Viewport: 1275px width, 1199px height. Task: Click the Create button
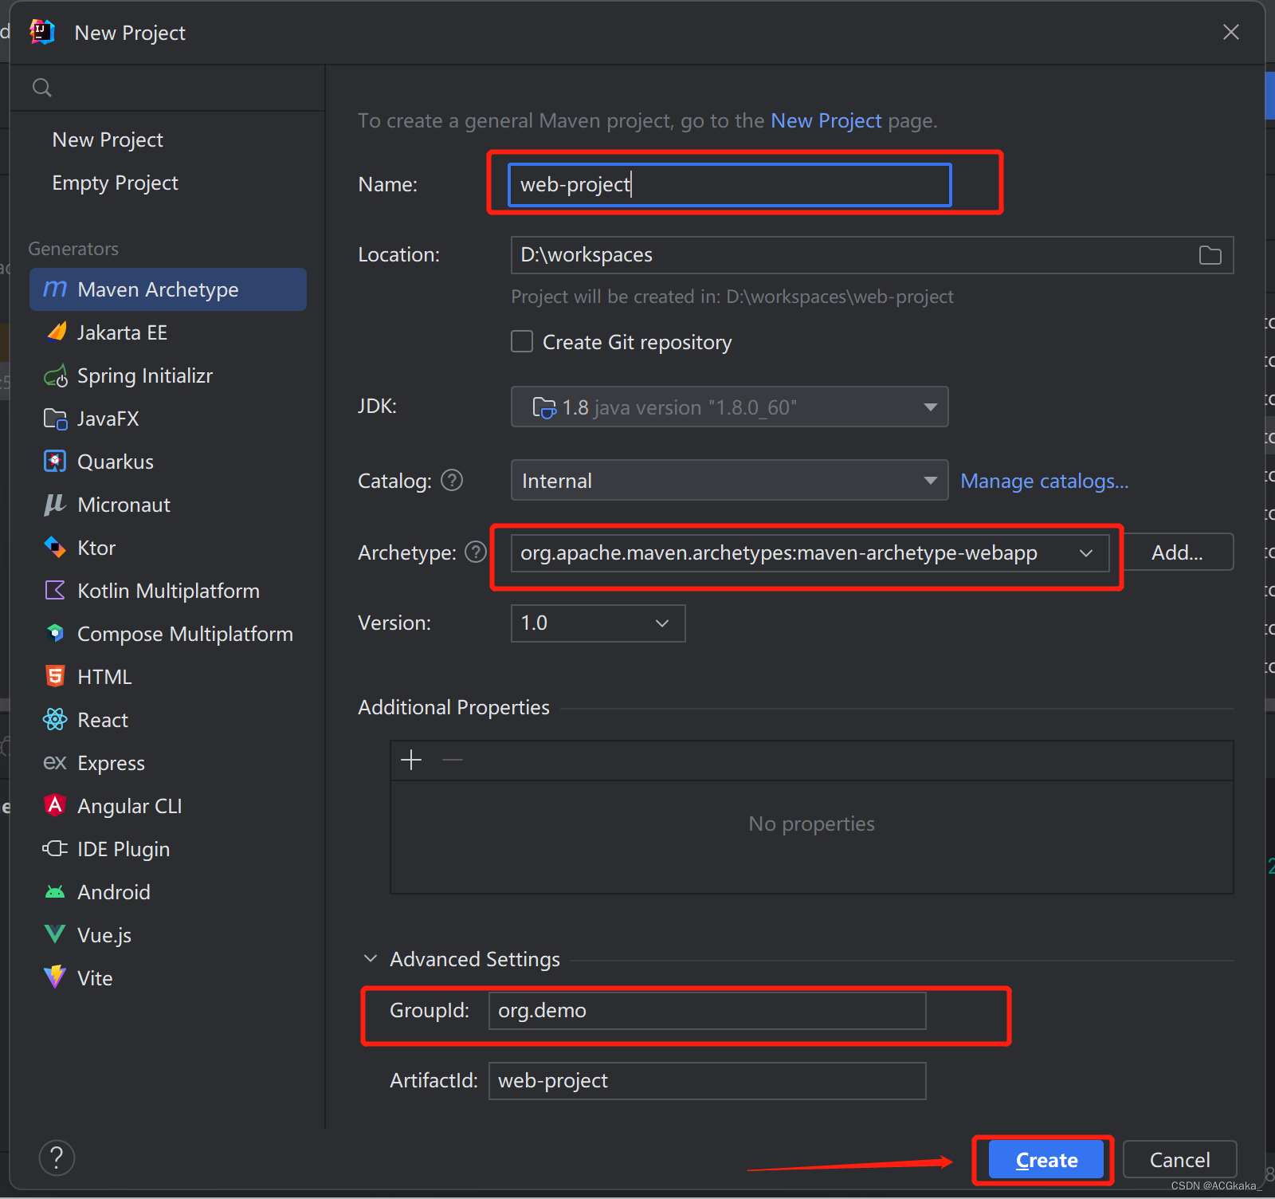[1046, 1159]
